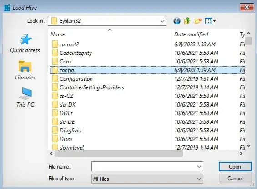Select the ContainerSettingsProviders folder name
The width and height of the screenshot is (257, 189).
[x=92, y=87]
